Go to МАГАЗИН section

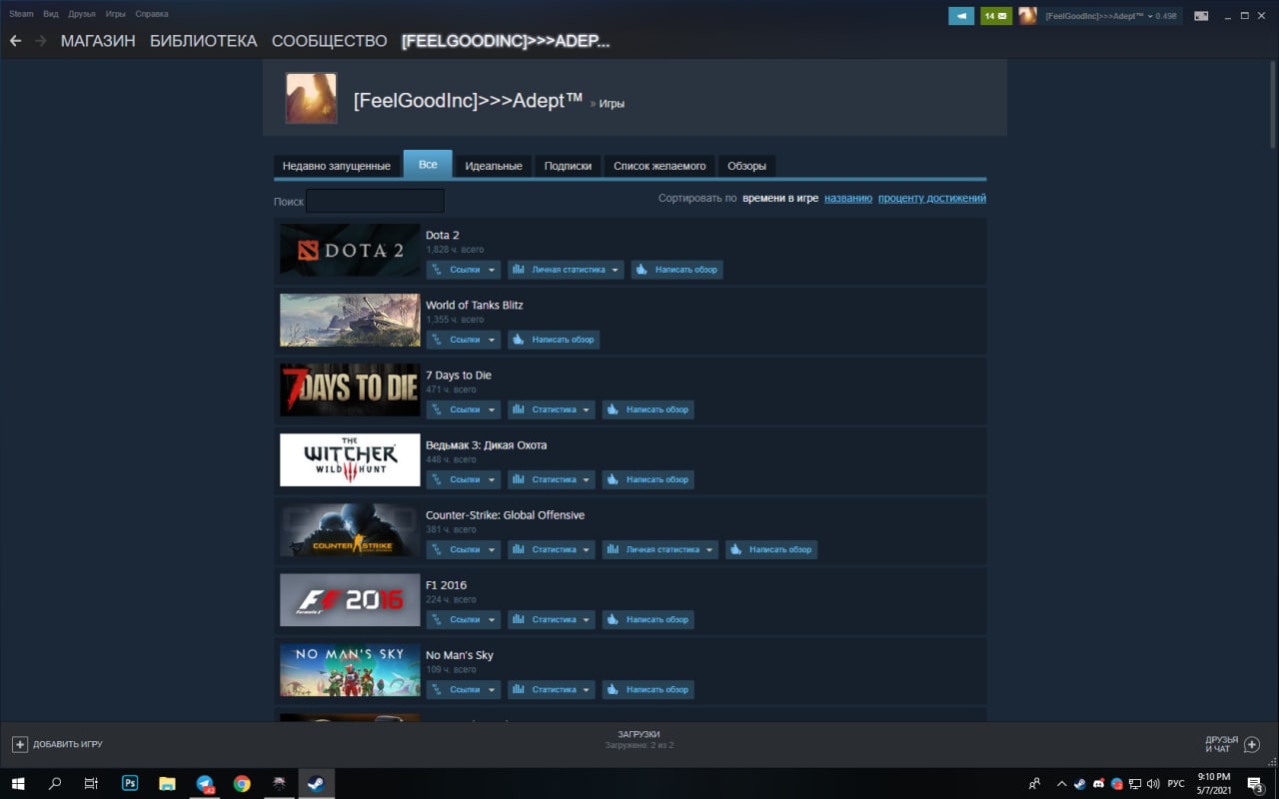[x=98, y=41]
